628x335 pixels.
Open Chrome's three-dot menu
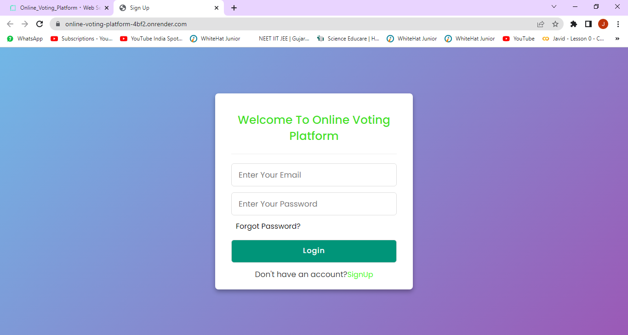tap(618, 24)
